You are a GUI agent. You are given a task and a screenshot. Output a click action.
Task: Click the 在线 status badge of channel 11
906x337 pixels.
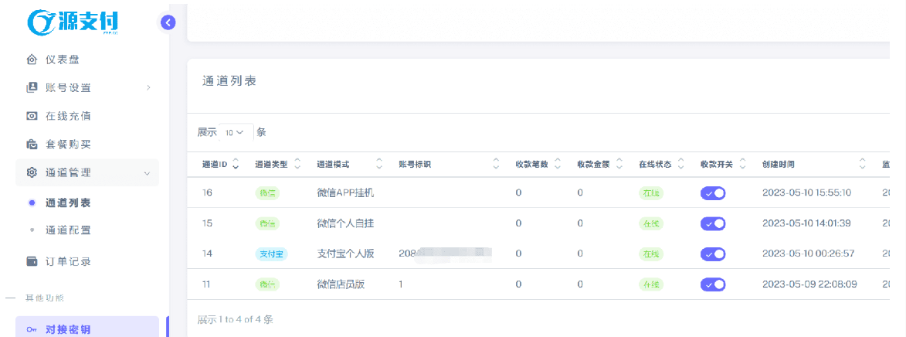coord(651,284)
